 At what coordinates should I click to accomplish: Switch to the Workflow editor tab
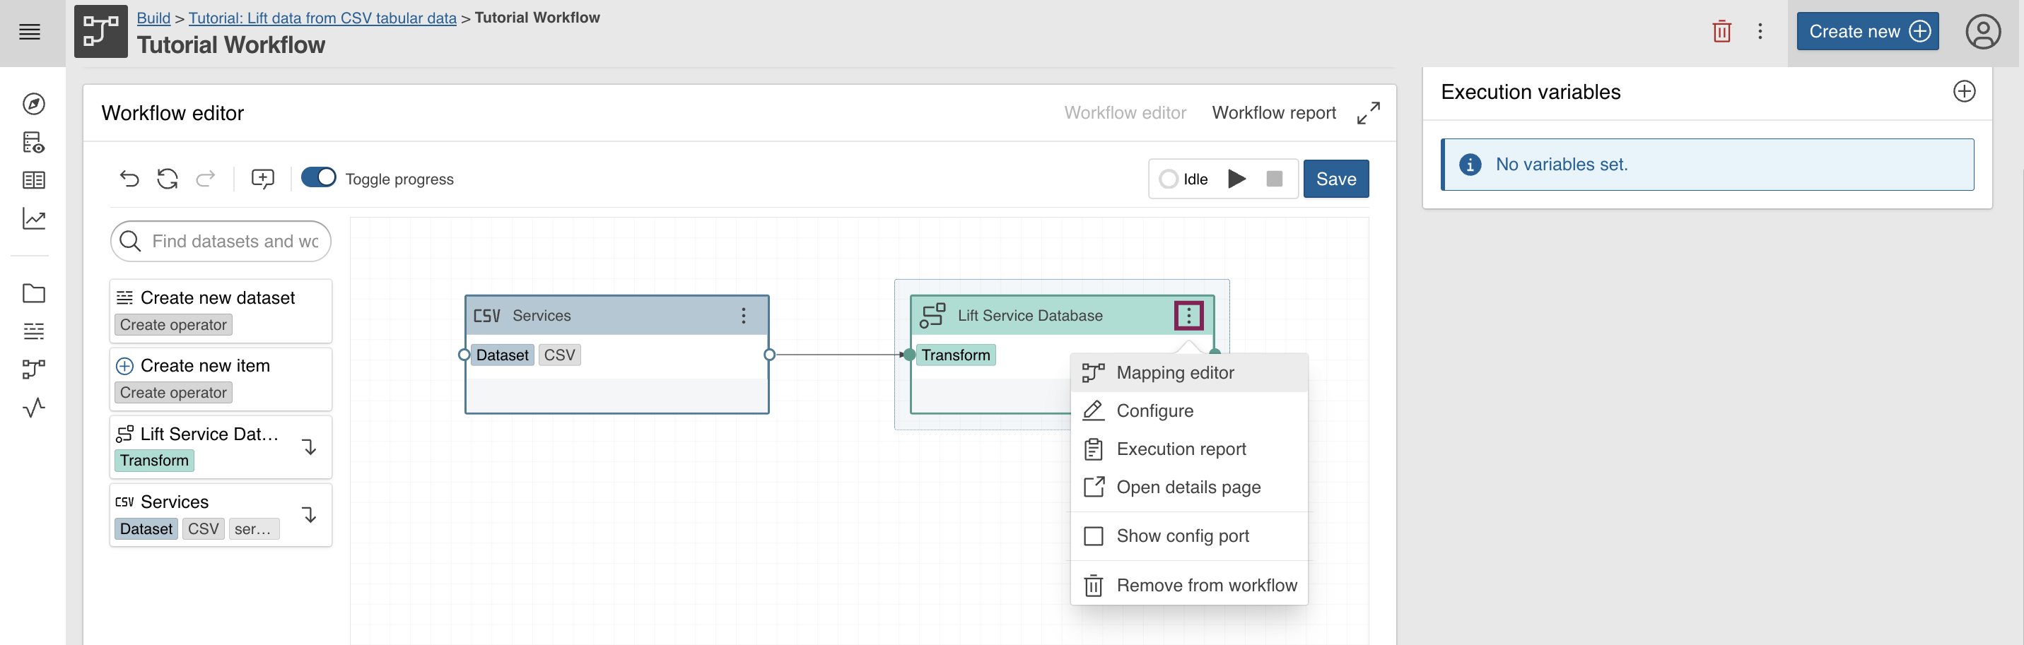coord(1124,113)
